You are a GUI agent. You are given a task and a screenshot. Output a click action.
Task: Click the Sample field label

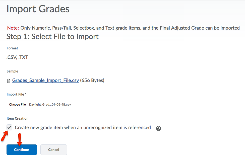tap(12, 71)
